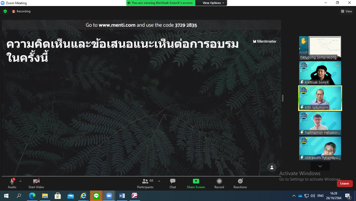
Task: Select Kiettisak Somrit's video thumbnail
Action: click(320, 73)
